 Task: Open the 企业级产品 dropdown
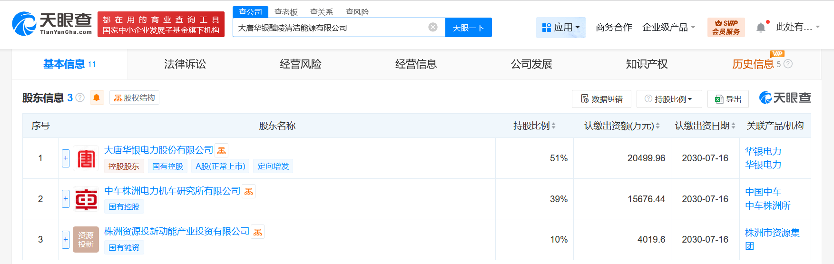668,28
